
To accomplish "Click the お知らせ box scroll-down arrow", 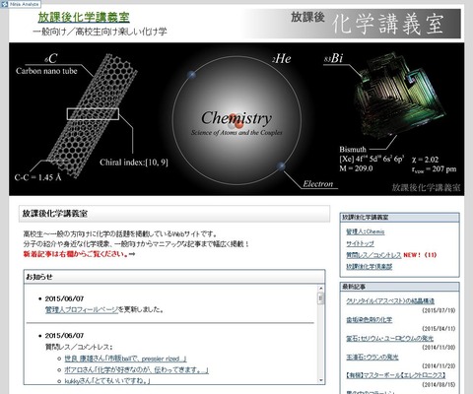I will [321, 380].
